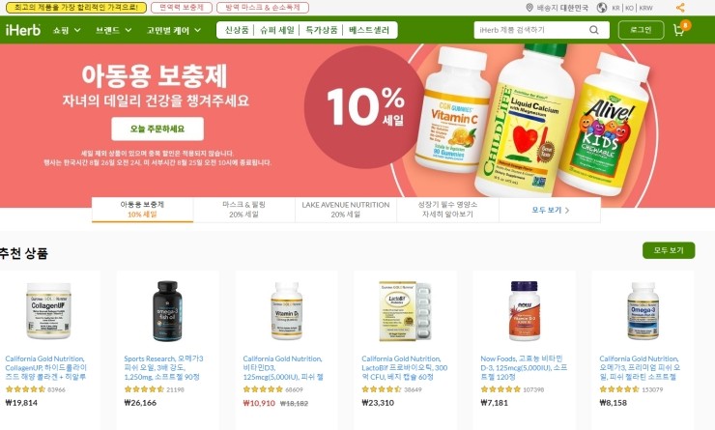Click the share icon at top right
715x430 pixels.
pos(680,8)
